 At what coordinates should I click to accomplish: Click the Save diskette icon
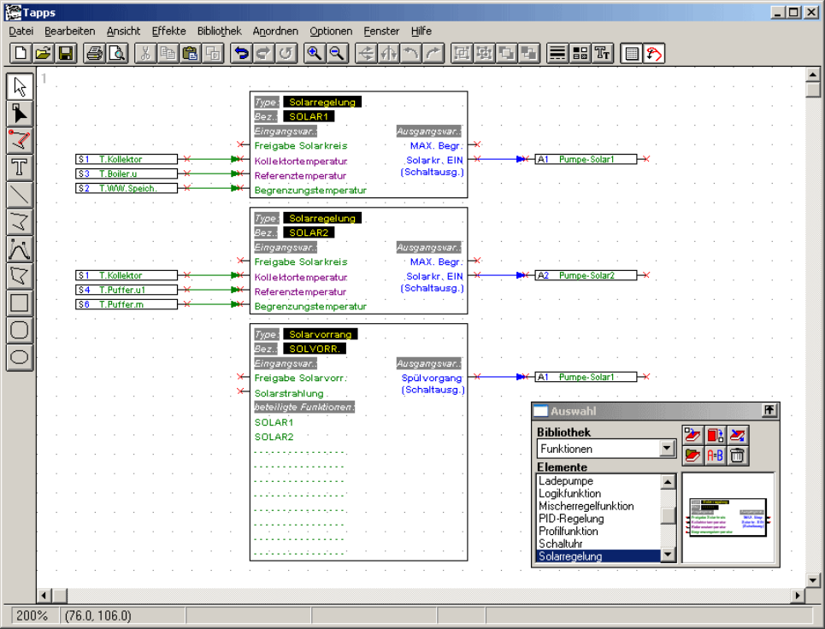66,53
